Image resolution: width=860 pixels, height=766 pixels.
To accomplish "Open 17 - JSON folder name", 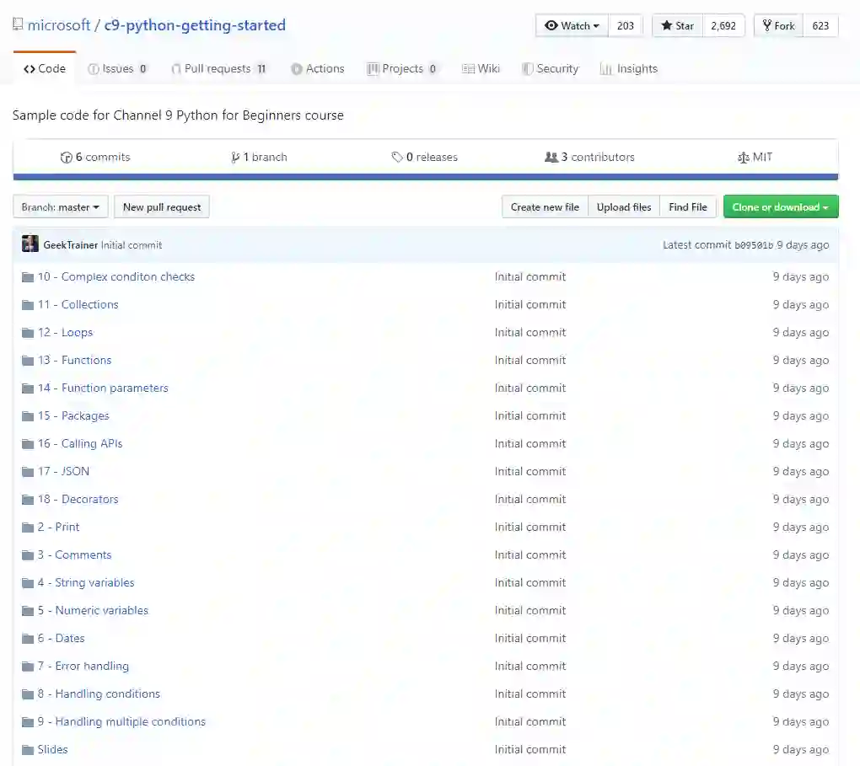I will pyautogui.click(x=63, y=472).
